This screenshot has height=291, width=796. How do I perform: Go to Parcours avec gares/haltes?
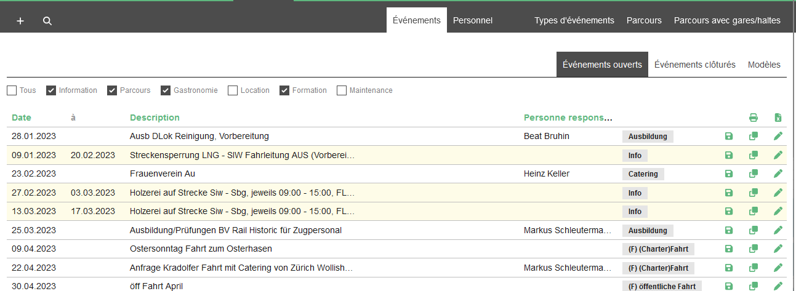point(726,20)
